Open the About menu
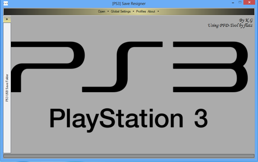The height and width of the screenshot is (162, 258). coord(151,11)
